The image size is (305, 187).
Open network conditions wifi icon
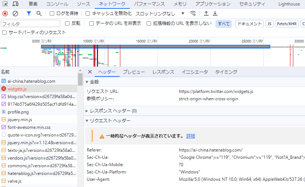coord(193,14)
